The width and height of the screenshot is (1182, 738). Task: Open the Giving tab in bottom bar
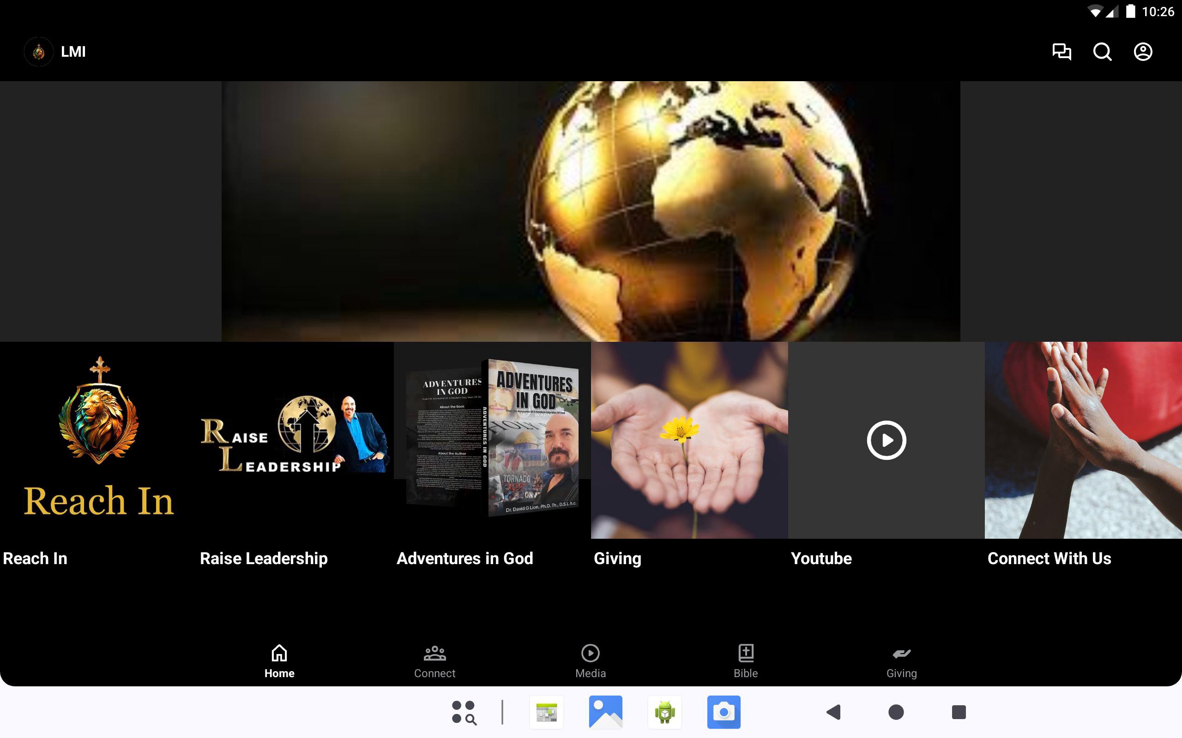(x=901, y=661)
